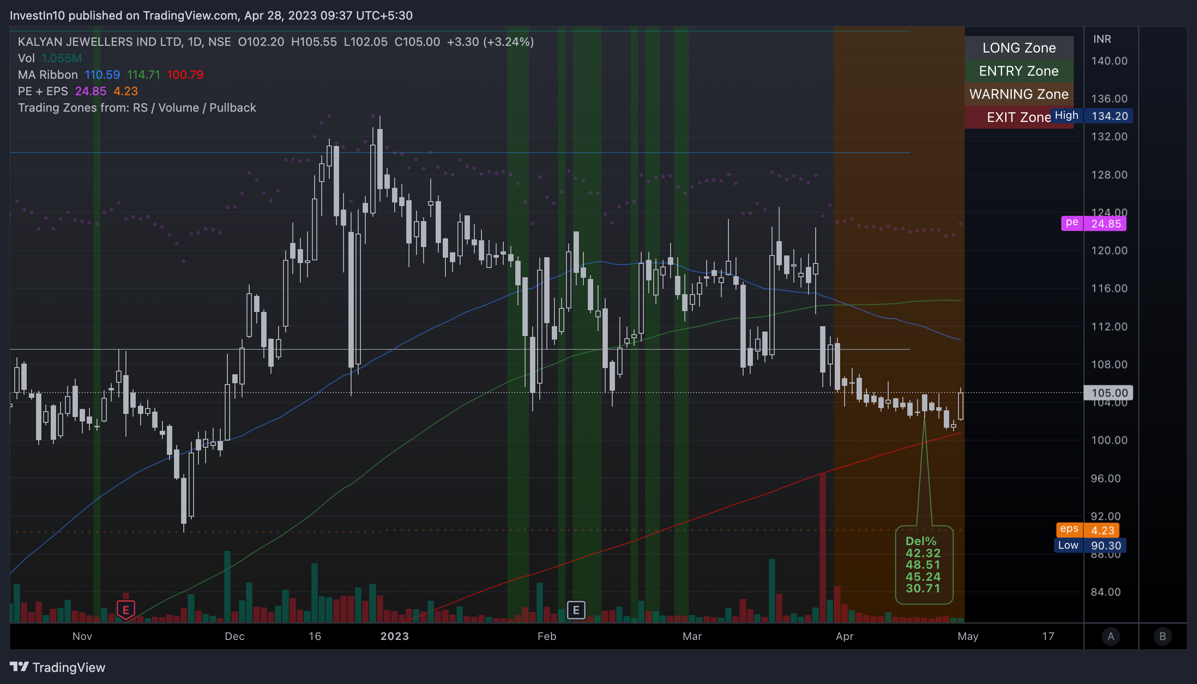
Task: Click the 2023 label on time axis
Action: pyautogui.click(x=394, y=636)
